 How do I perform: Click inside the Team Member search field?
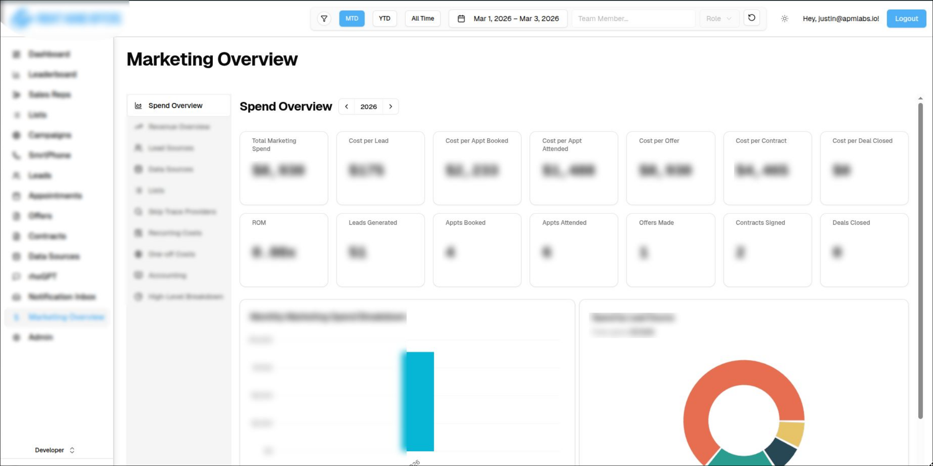tap(633, 18)
